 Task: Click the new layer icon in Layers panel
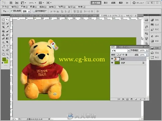click(140, 99)
